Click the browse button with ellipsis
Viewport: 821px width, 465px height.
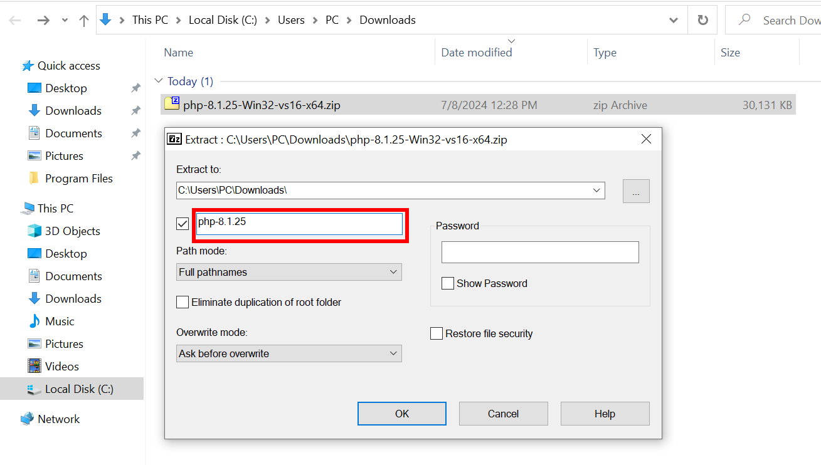click(x=636, y=191)
